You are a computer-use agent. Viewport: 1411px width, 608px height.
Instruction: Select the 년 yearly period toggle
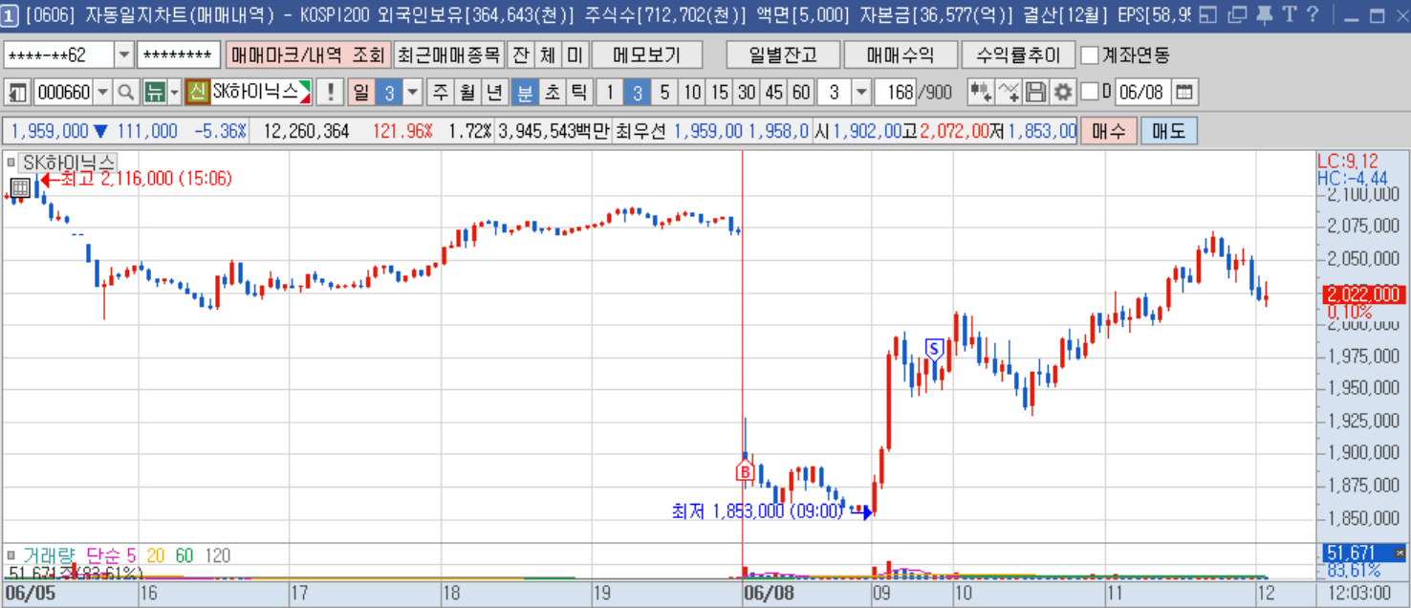click(x=495, y=93)
